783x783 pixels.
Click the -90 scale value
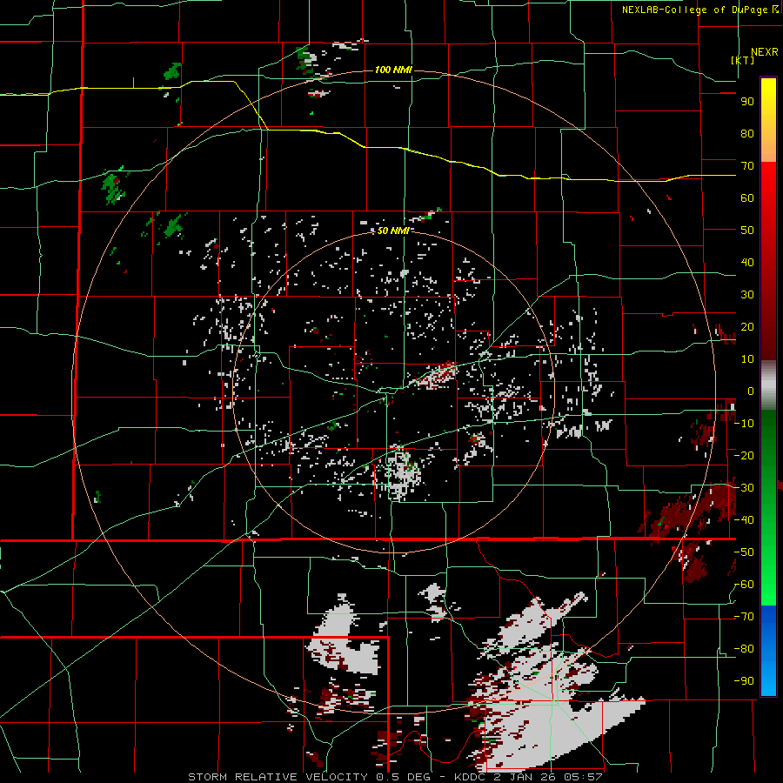[x=744, y=681]
